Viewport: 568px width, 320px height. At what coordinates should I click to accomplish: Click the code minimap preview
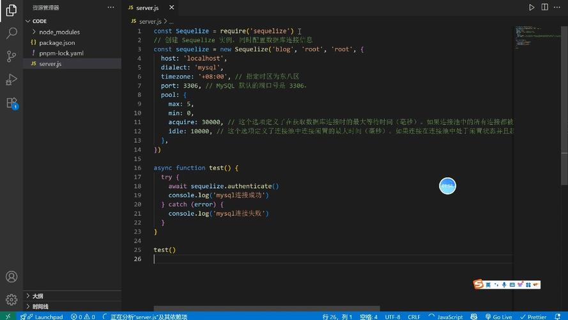pos(539,37)
